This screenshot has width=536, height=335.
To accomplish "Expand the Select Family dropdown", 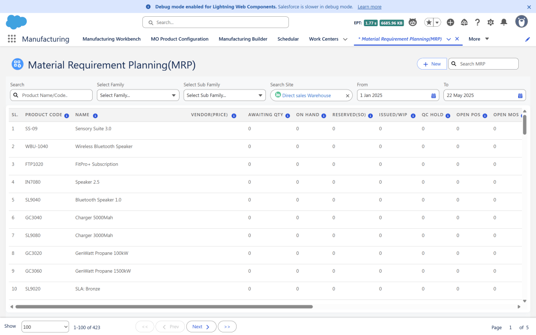I will [x=138, y=95].
